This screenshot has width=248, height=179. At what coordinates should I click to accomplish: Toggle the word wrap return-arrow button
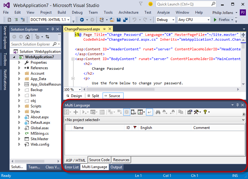[149, 112]
